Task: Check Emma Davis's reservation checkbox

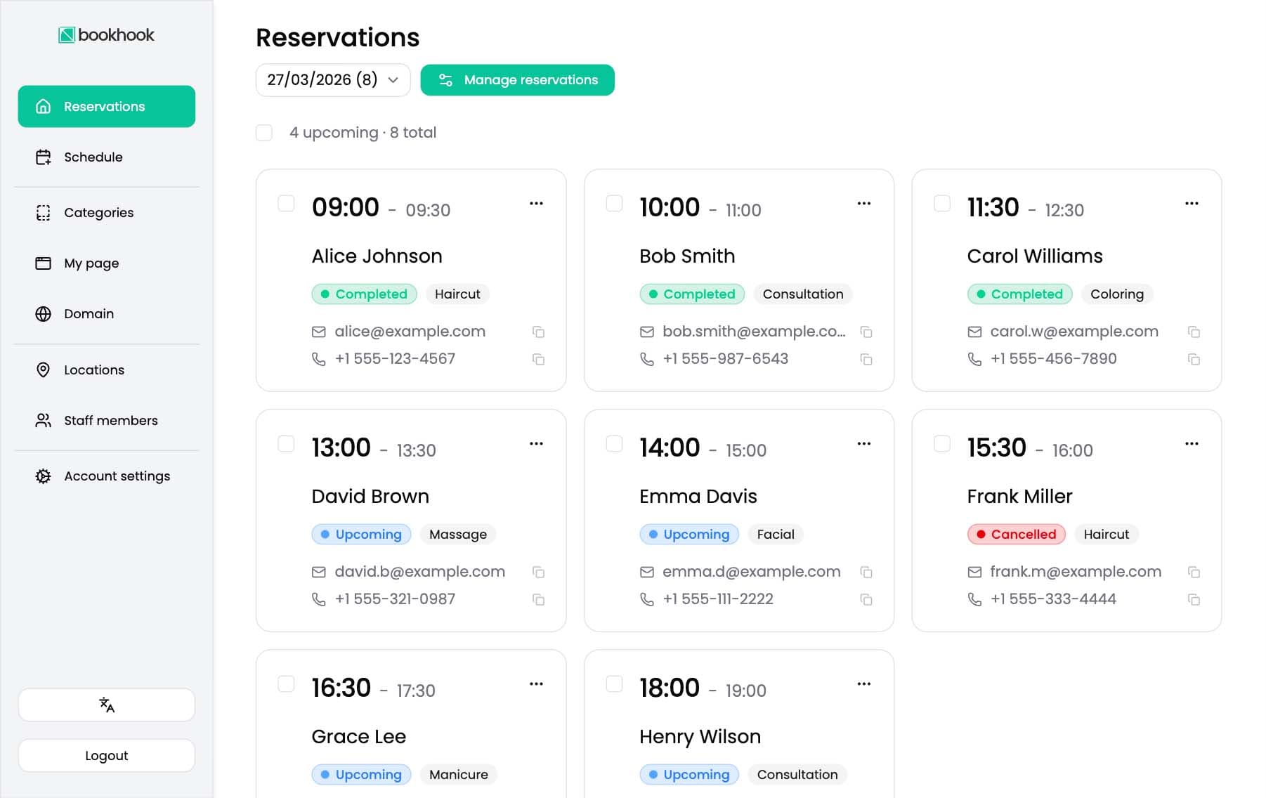Action: click(x=614, y=443)
